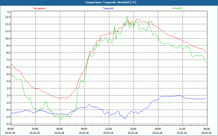Click the blue Taupunkt minimum near 14:00
The height and width of the screenshot is (136, 218).
click(x=124, y=119)
